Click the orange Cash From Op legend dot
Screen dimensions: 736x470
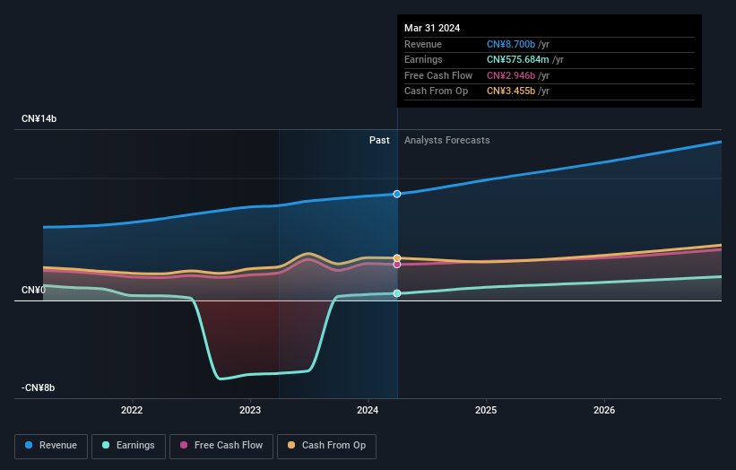click(x=291, y=445)
